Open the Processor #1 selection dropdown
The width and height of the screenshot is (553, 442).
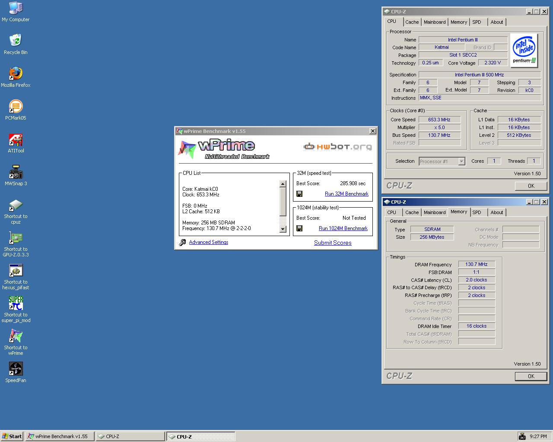coord(461,161)
